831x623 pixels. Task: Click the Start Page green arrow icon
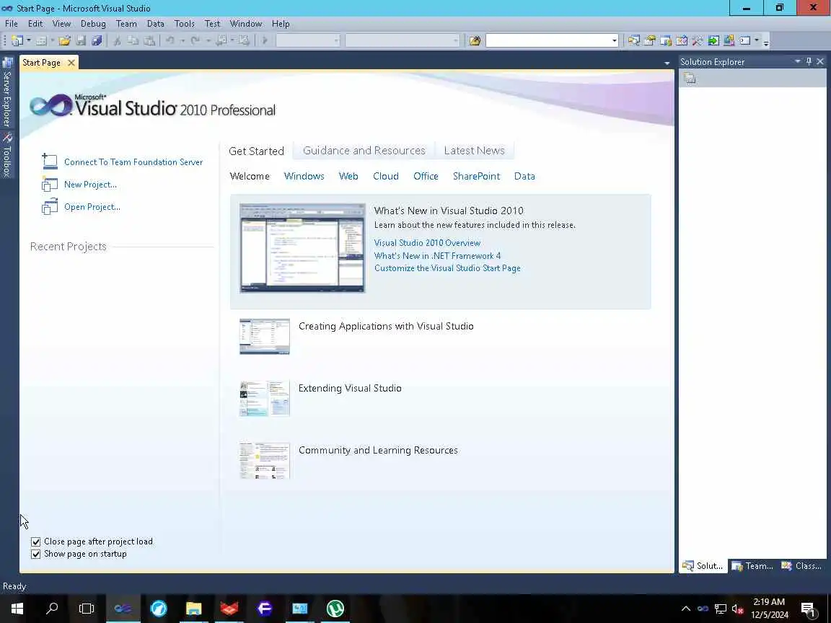point(713,40)
